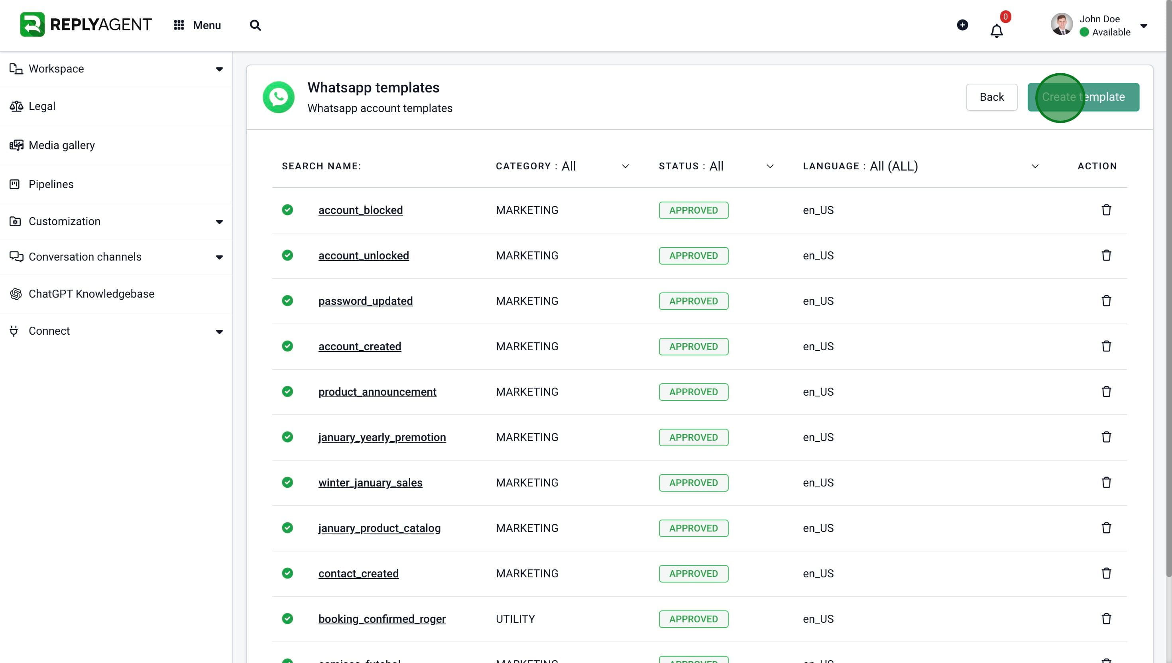Open the january_yearly_premotion template

(x=382, y=437)
